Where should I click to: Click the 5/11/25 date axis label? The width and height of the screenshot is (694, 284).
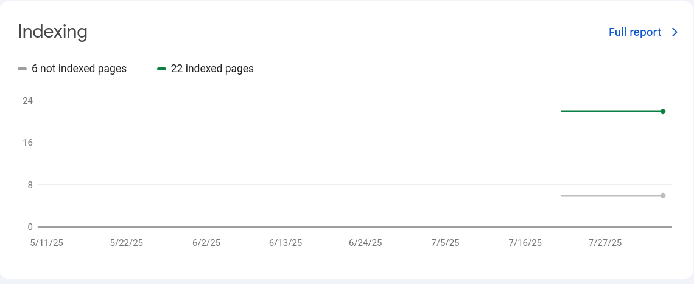[46, 243]
